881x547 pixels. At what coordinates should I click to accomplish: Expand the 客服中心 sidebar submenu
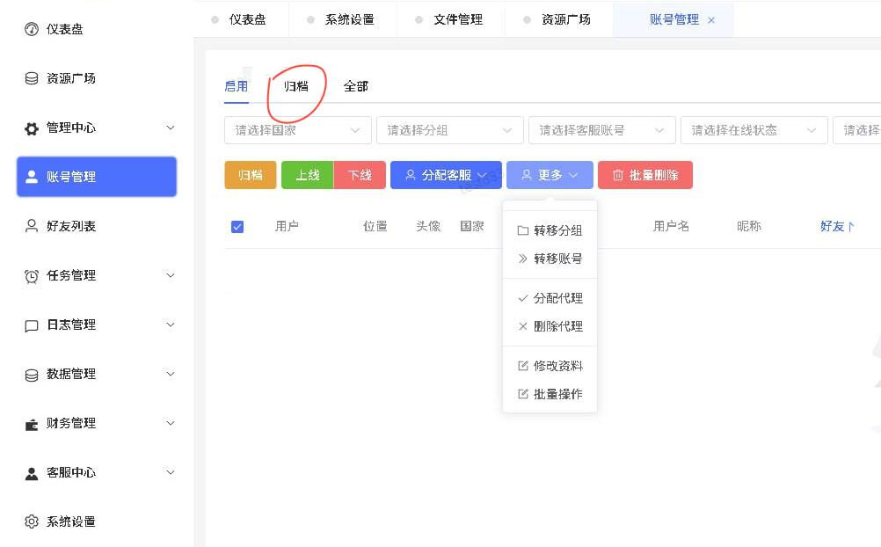pos(171,472)
